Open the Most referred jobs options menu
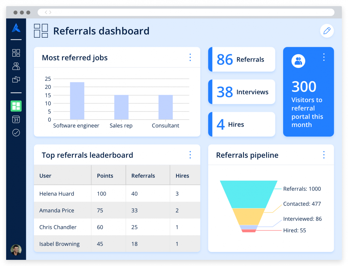Image resolution: width=348 pixels, height=266 pixels. click(190, 57)
